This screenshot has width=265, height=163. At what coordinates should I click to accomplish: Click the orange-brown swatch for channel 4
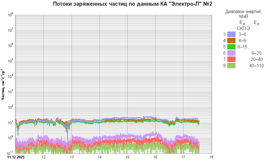click(231, 40)
